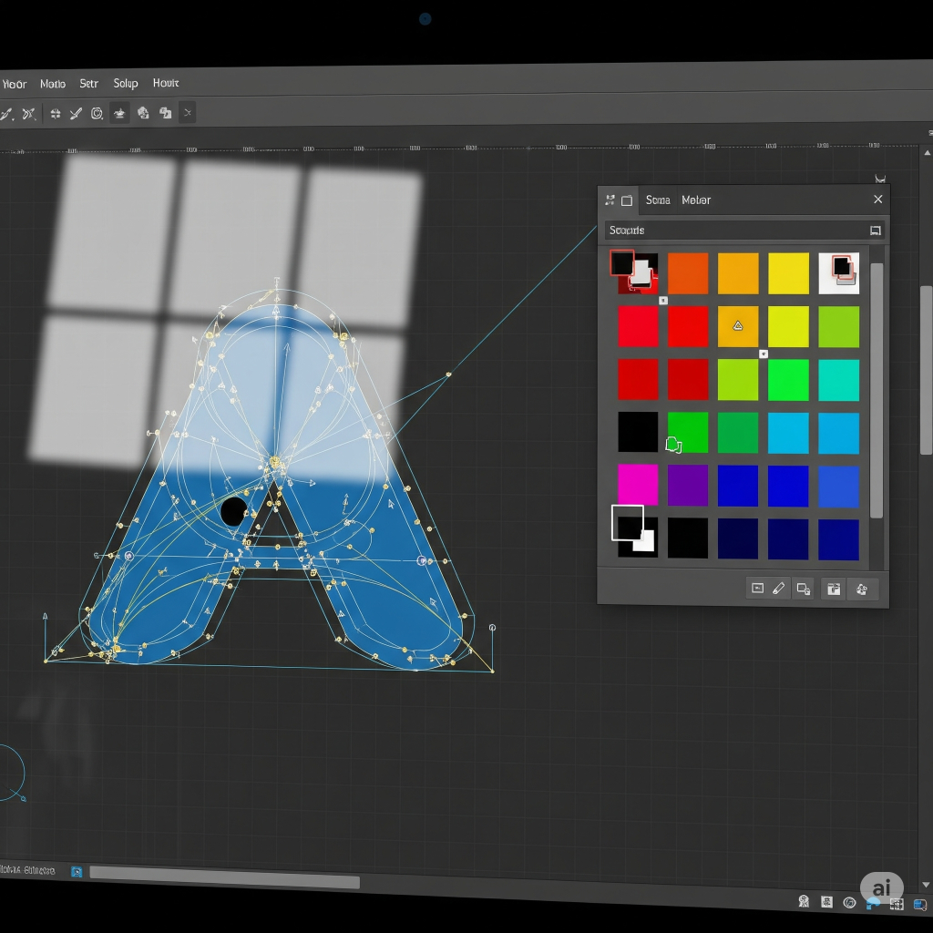This screenshot has height=933, width=933.
Task: Click the leftmost icon in swatches panel footer
Action: pyautogui.click(x=757, y=589)
